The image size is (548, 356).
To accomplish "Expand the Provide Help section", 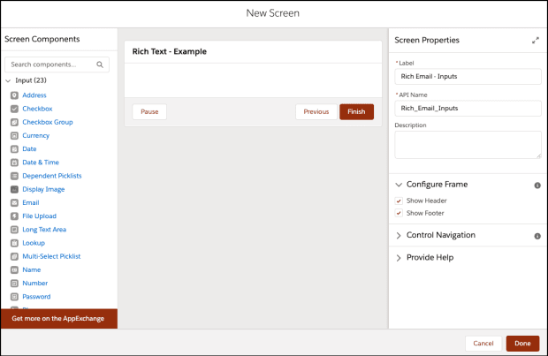I will tap(430, 257).
